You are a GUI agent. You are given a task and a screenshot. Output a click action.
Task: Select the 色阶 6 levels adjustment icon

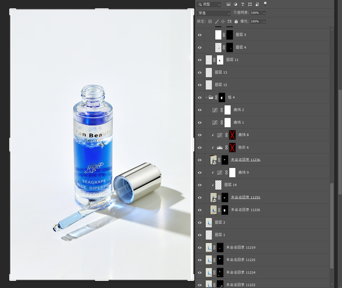pyautogui.click(x=219, y=148)
